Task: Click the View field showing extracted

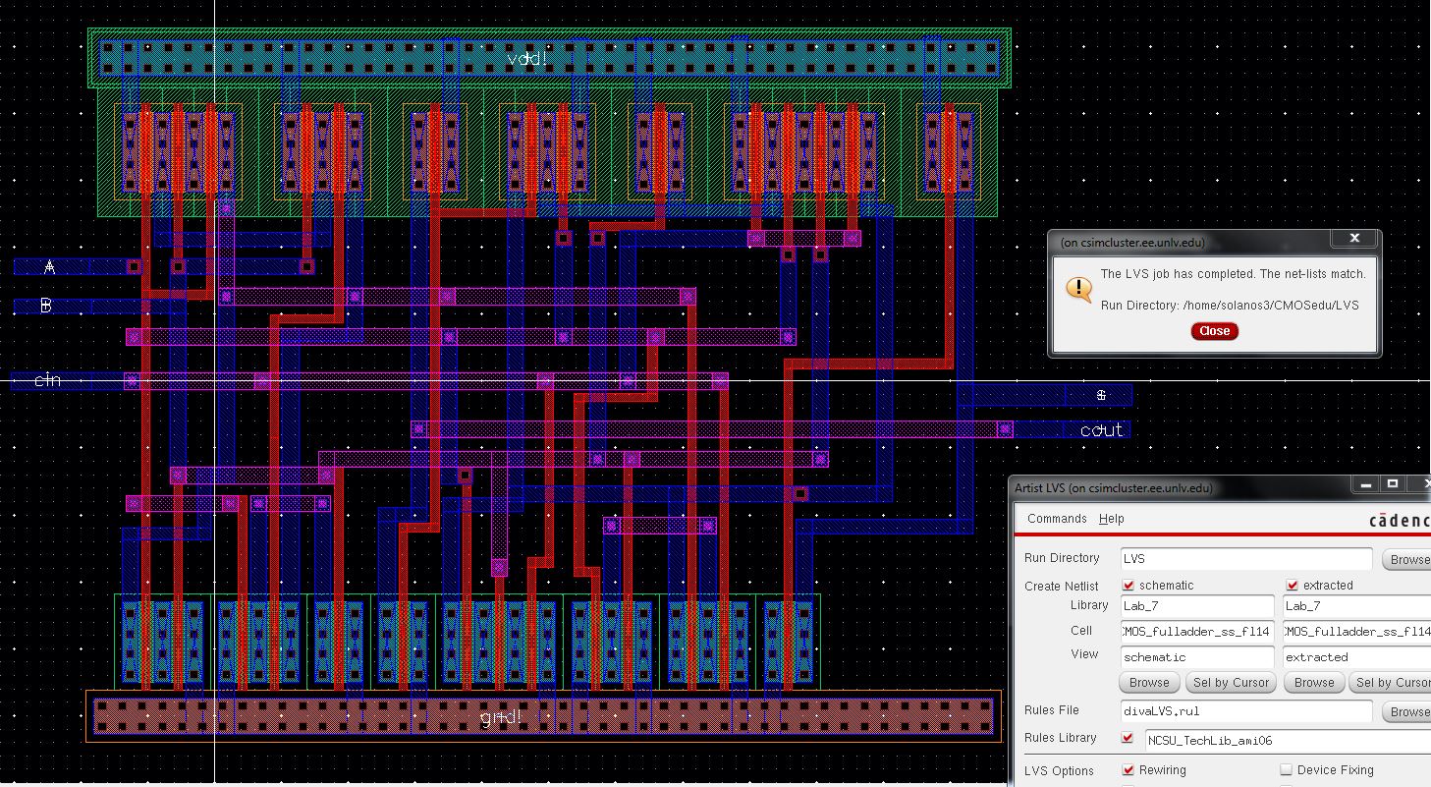Action: [x=1357, y=657]
